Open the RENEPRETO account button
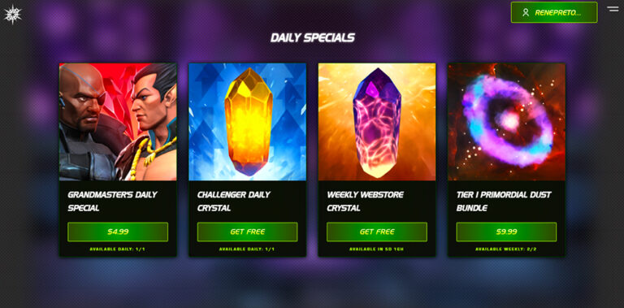 point(554,12)
